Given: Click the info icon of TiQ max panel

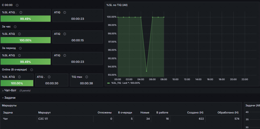Looking at the screenshot, I should (87, 77).
